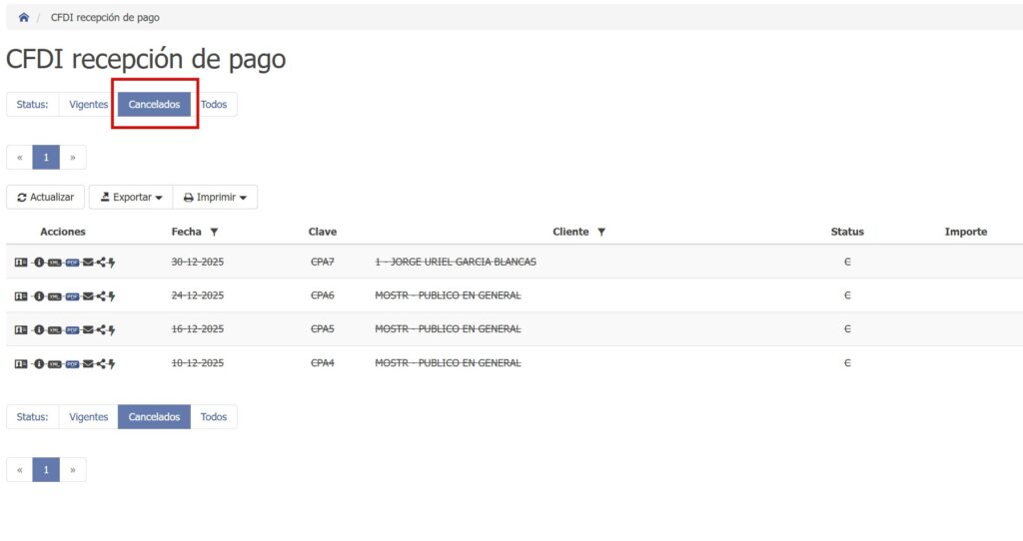Click the share icon for CPA5
Image resolution: width=1023 pixels, height=541 pixels.
click(x=100, y=329)
